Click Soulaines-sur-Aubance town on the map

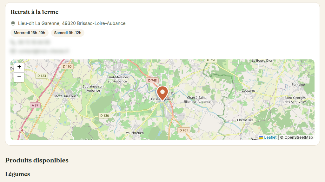pyautogui.click(x=93, y=88)
